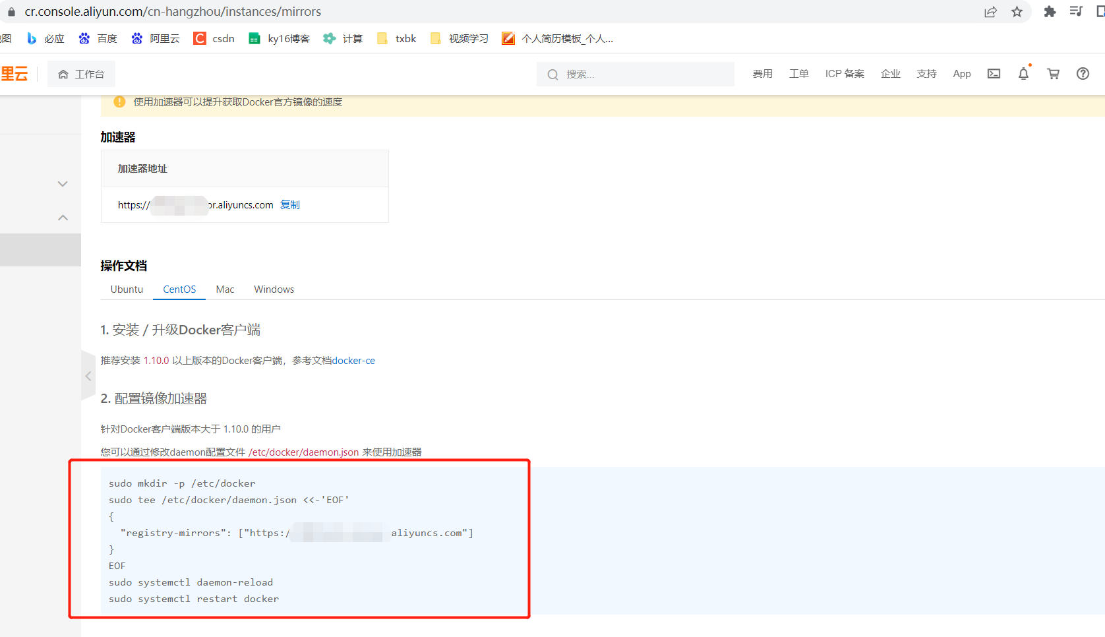Click the 'sudo systemctl daemon-reload' line

point(191,582)
